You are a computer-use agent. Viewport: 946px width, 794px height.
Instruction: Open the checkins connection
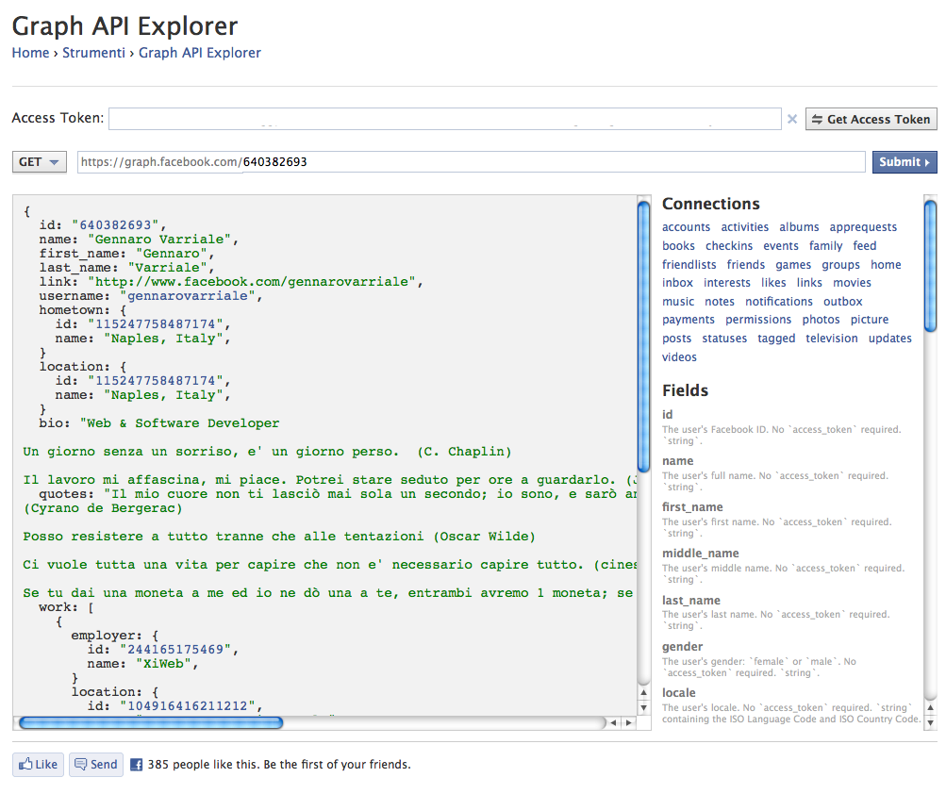click(729, 246)
